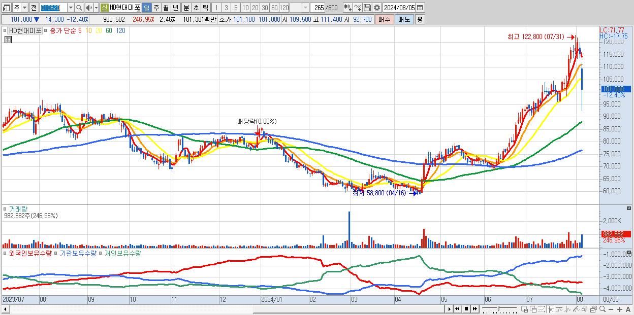634x315 pixels.
Task: Click the green 60 moving average legend label
Action: [x=109, y=30]
